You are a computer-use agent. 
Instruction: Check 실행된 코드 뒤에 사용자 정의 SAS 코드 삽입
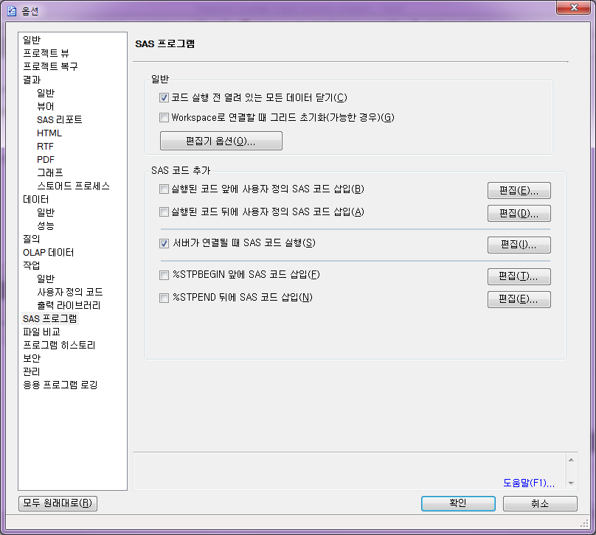164,211
